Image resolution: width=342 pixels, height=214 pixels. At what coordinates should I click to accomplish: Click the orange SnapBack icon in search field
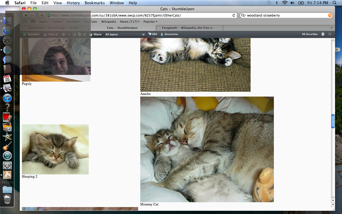(330, 16)
